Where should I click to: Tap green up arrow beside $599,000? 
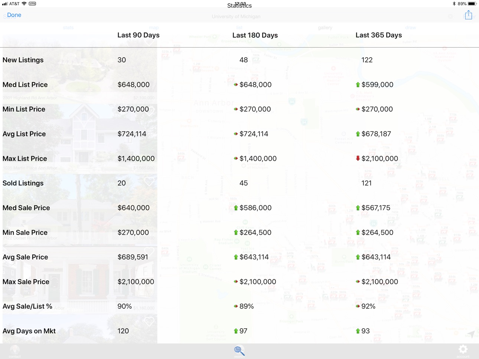pyautogui.click(x=358, y=85)
